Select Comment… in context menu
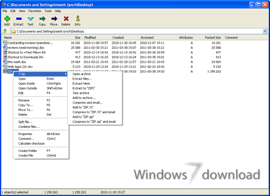270x196 pixels. (26, 139)
